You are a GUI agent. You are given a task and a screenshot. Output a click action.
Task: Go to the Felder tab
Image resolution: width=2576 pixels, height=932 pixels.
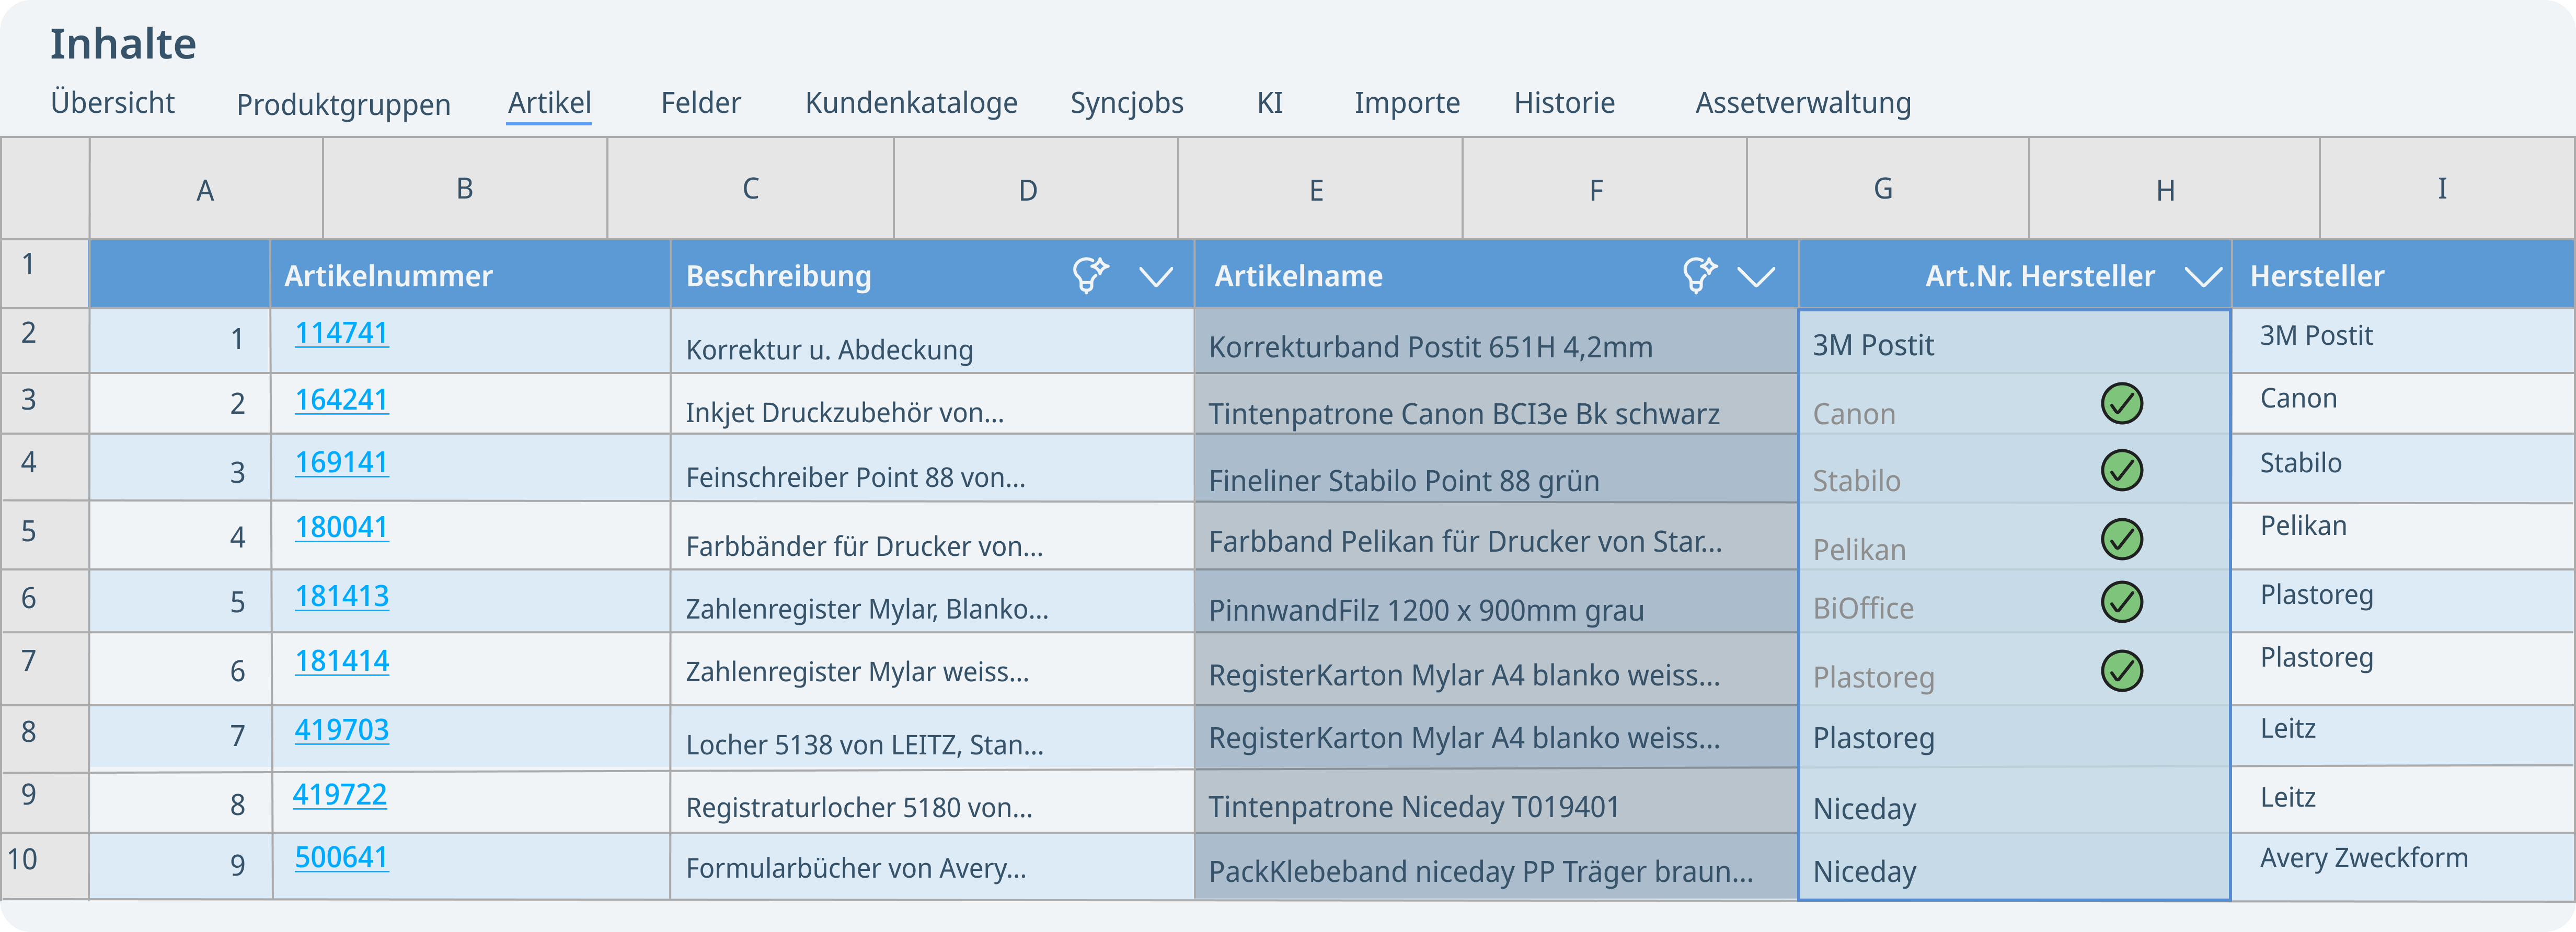[x=701, y=103]
